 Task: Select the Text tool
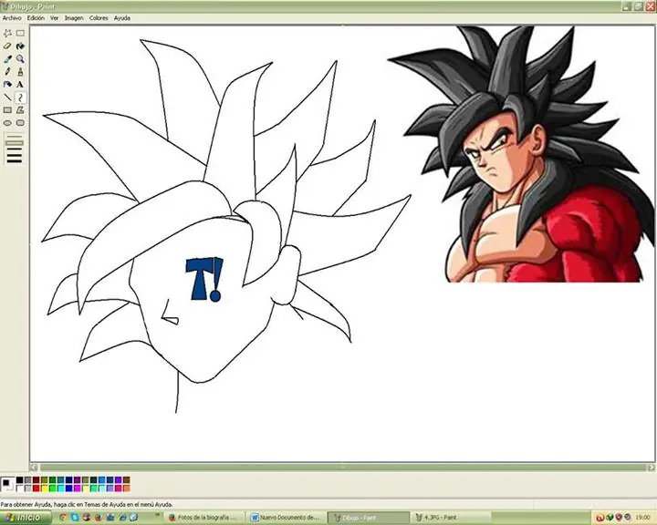(20, 85)
